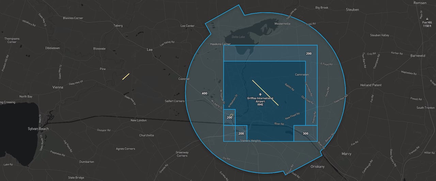Screen dimensions: 436x181
Task: Click the Lee Center label
Action: coord(187,26)
